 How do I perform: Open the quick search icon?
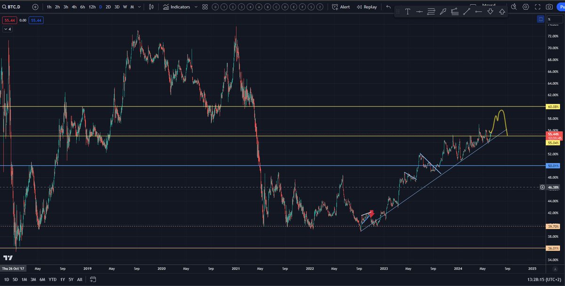click(514, 7)
